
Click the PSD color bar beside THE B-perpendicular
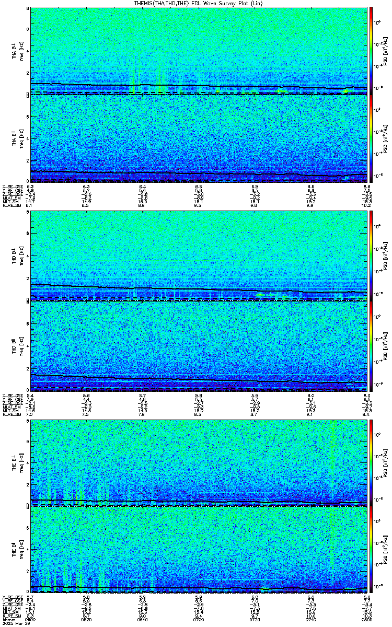coord(371,462)
